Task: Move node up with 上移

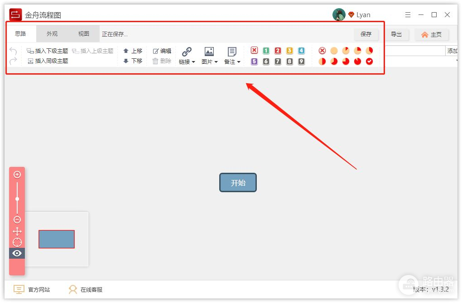Action: (x=133, y=51)
